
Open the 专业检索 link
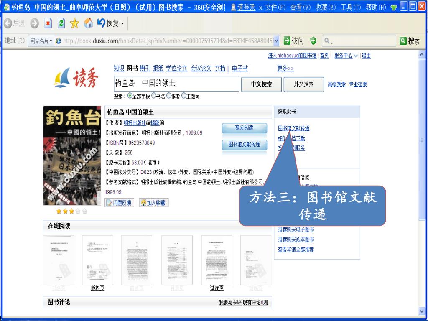pyautogui.click(x=358, y=84)
